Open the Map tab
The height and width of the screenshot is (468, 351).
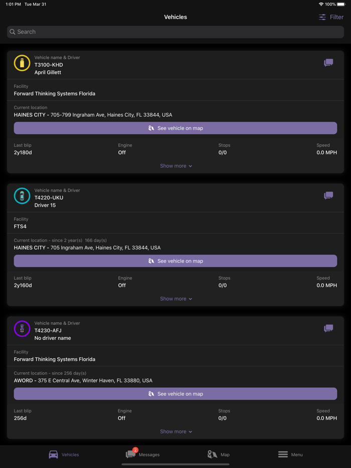click(218, 454)
